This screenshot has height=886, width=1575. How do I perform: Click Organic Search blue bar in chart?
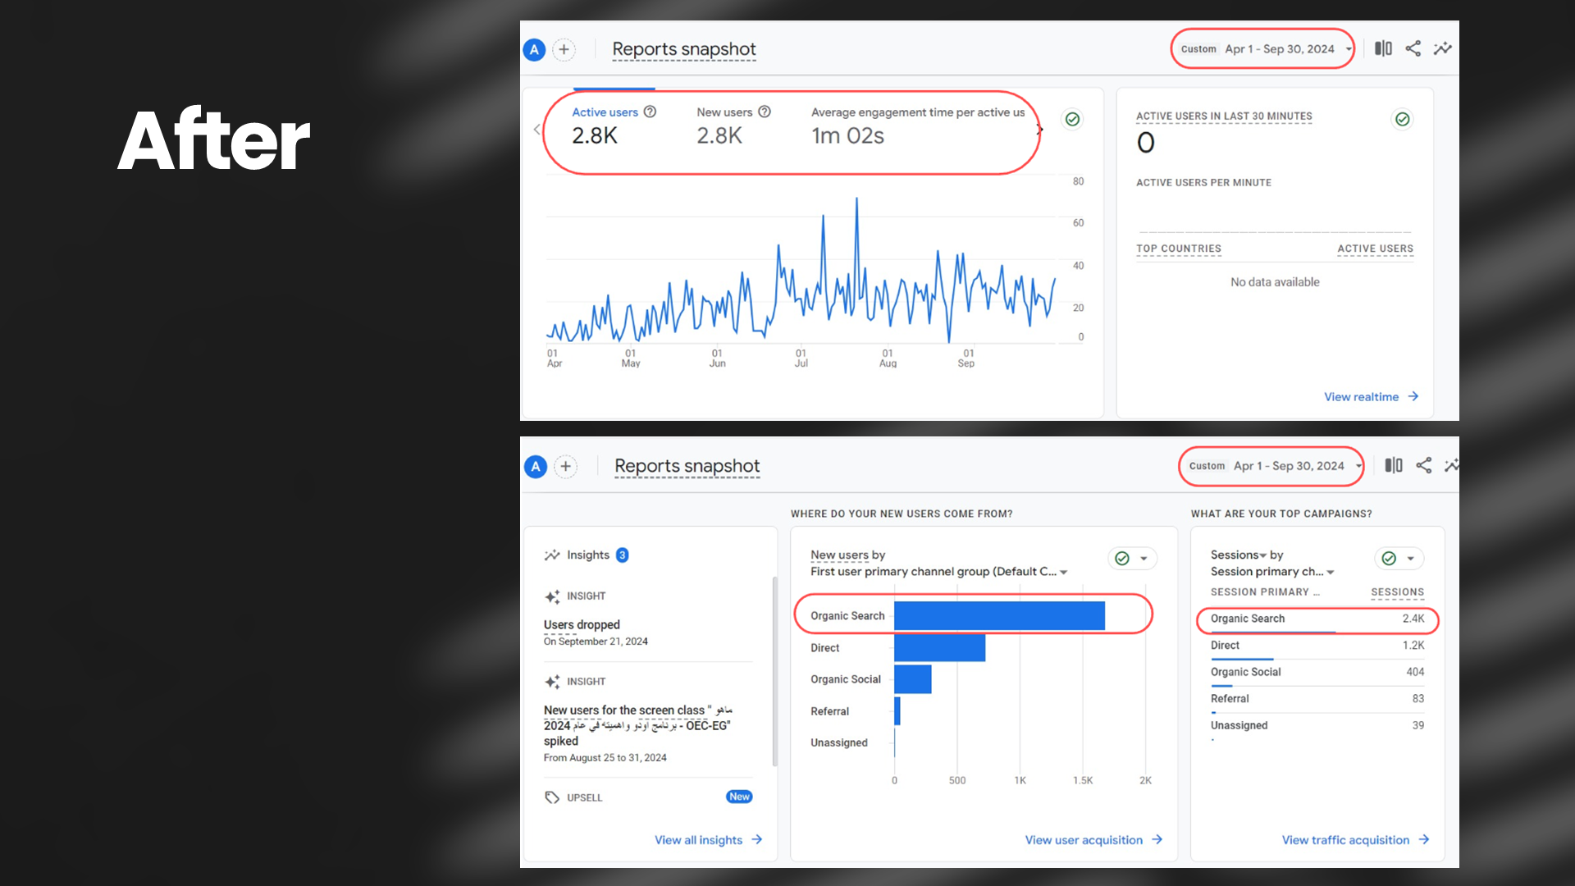[x=998, y=615]
